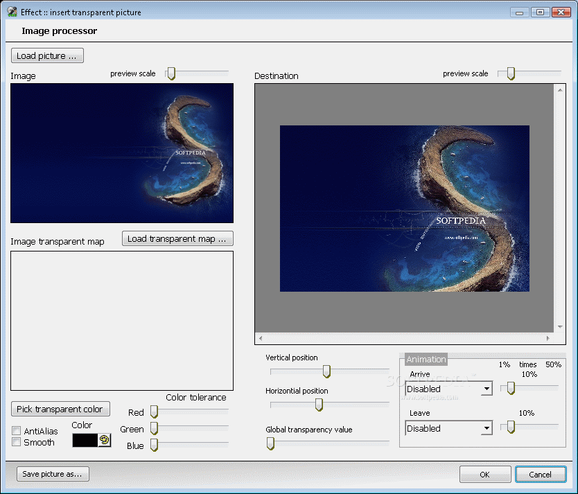This screenshot has height=494, width=578.
Task: Click the Image preview scale slider
Action: click(x=170, y=73)
